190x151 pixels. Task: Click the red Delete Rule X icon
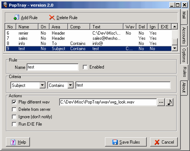(x=52, y=17)
